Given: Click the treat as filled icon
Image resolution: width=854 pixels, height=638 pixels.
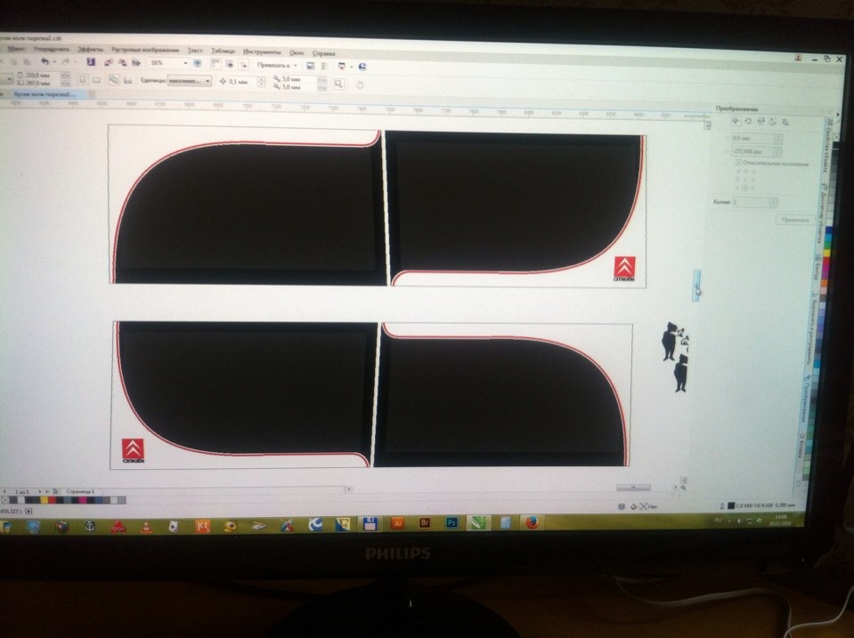Looking at the screenshot, I should tap(338, 85).
